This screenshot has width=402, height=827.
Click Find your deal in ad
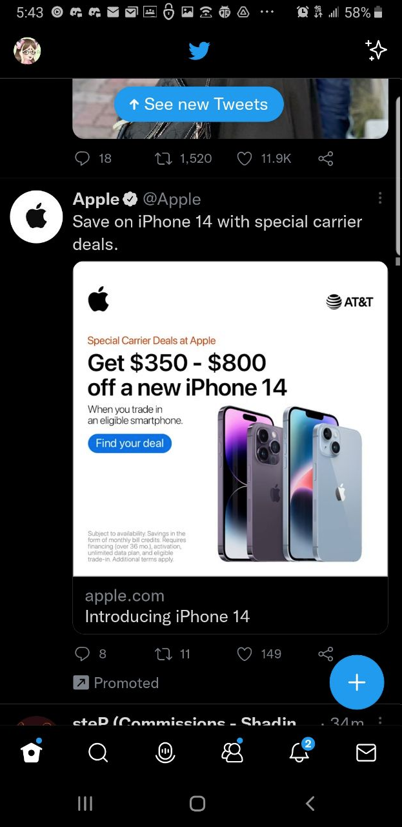[x=130, y=443]
